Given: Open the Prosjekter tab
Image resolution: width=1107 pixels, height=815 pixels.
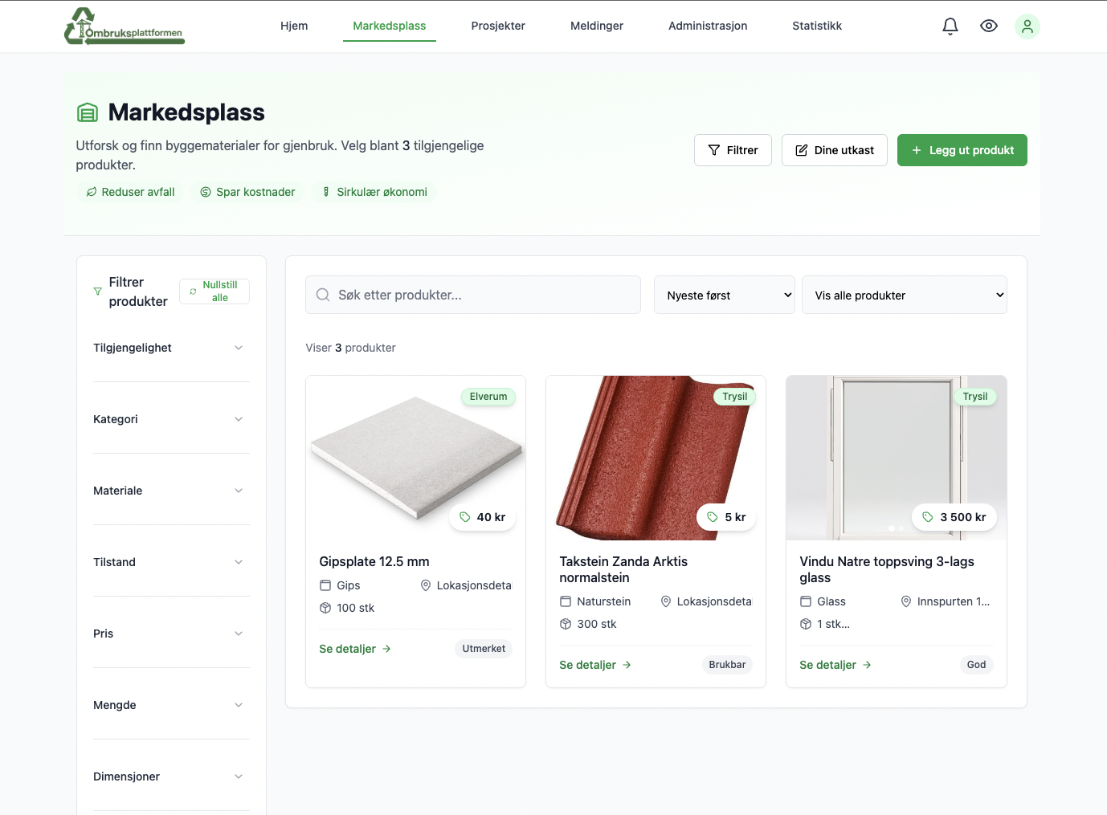Looking at the screenshot, I should coord(498,26).
